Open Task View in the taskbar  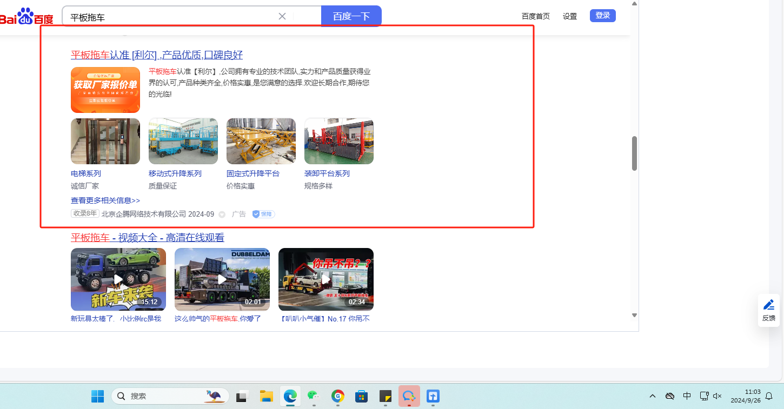pyautogui.click(x=242, y=396)
